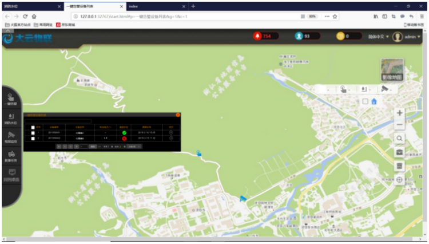The width and height of the screenshot is (429, 244).
Task: Check the checkbox for device row 1
Action: click(33, 133)
